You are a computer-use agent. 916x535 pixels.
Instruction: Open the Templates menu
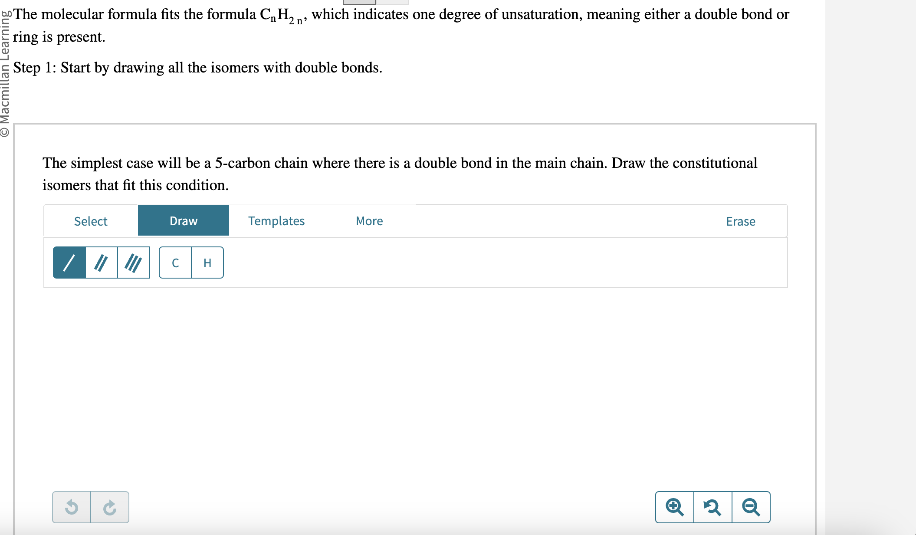pyautogui.click(x=276, y=221)
